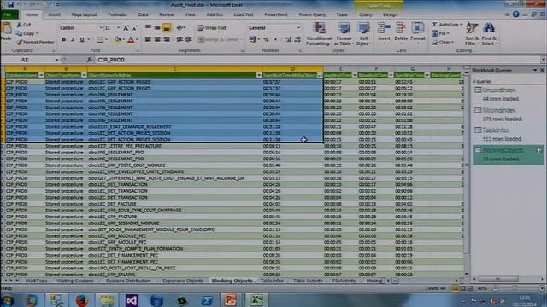Toggle Underline formatting
The image size is (547, 307).
pos(82,40)
